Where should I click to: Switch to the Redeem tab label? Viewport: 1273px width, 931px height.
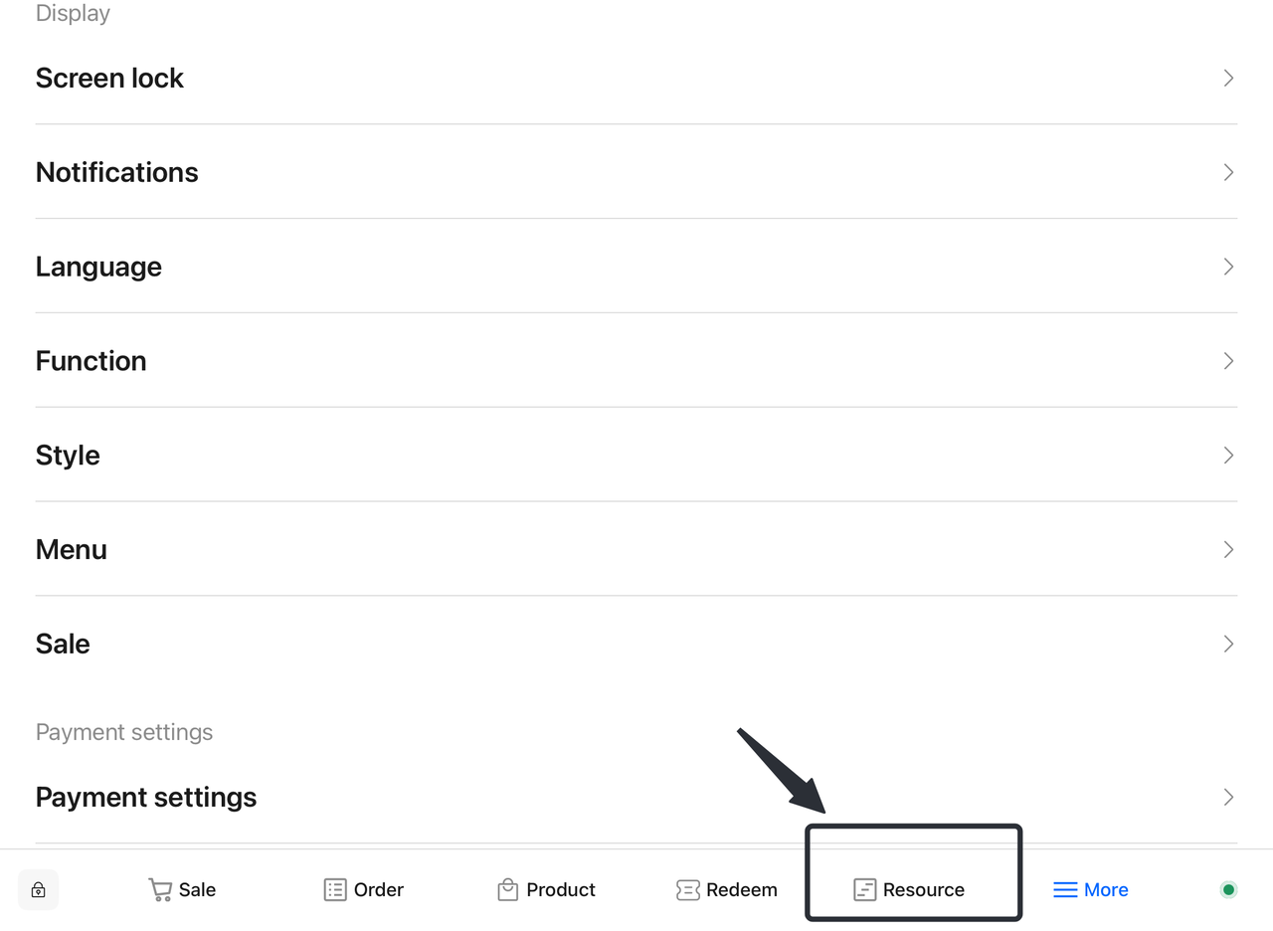(x=742, y=890)
